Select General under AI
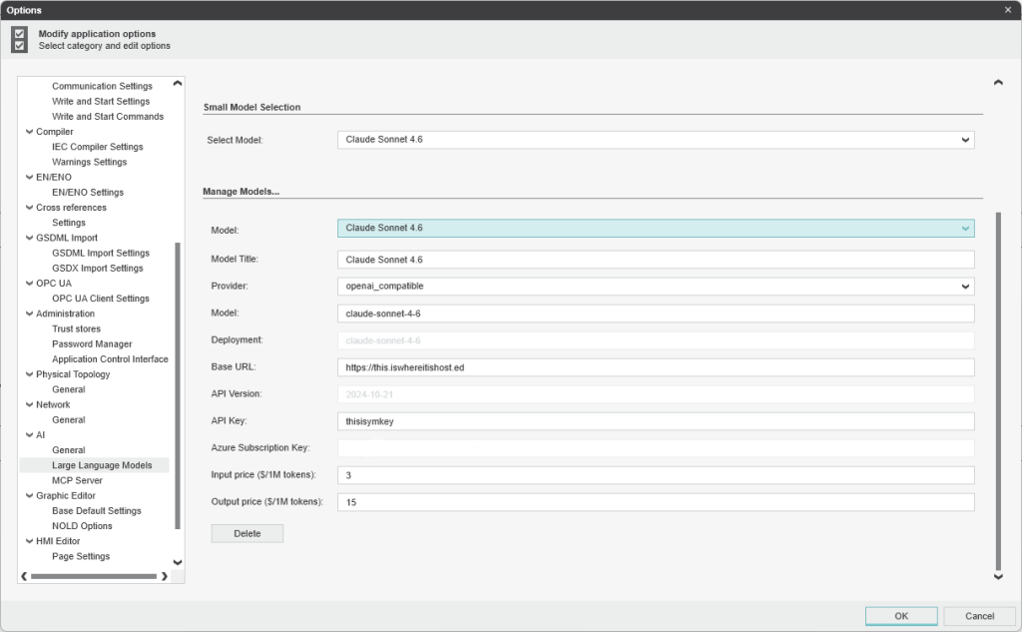This screenshot has width=1022, height=632. coord(69,450)
